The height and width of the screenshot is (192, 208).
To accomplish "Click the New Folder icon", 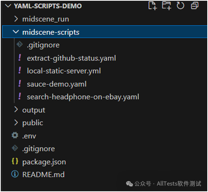I will click(x=167, y=6).
